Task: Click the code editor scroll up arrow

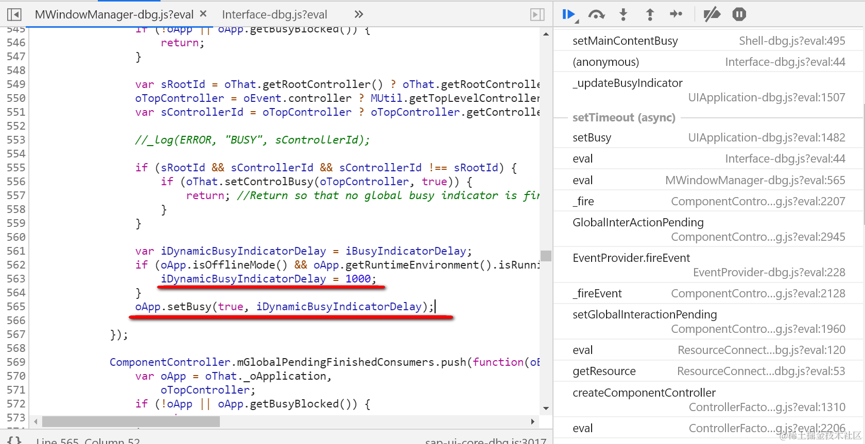Action: 546,34
